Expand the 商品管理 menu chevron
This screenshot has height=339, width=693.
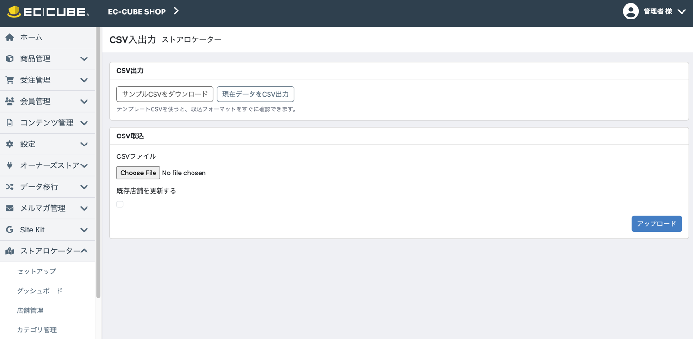pos(84,59)
